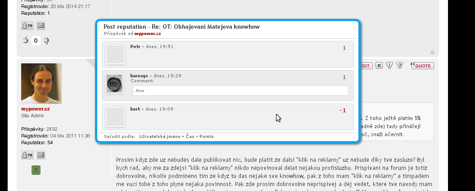The width and height of the screenshot is (475, 191).
Task: Open mypower.cz username link under avatar
Action: 36,109
